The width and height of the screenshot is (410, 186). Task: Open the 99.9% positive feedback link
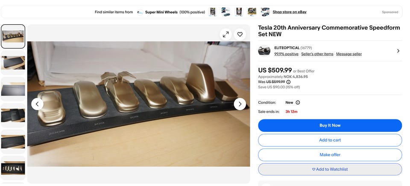[286, 54]
